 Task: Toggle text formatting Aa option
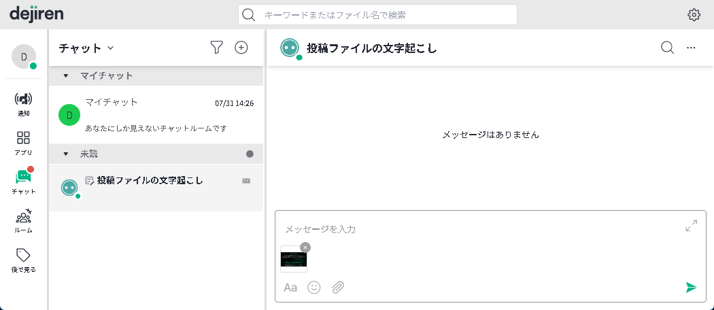click(290, 287)
